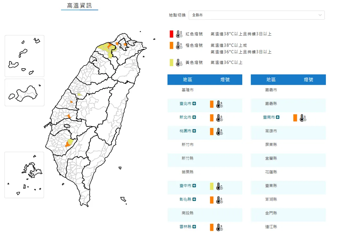The height and width of the screenshot is (244, 347).
Task: Open the 臺南市 link
Action: [269, 117]
